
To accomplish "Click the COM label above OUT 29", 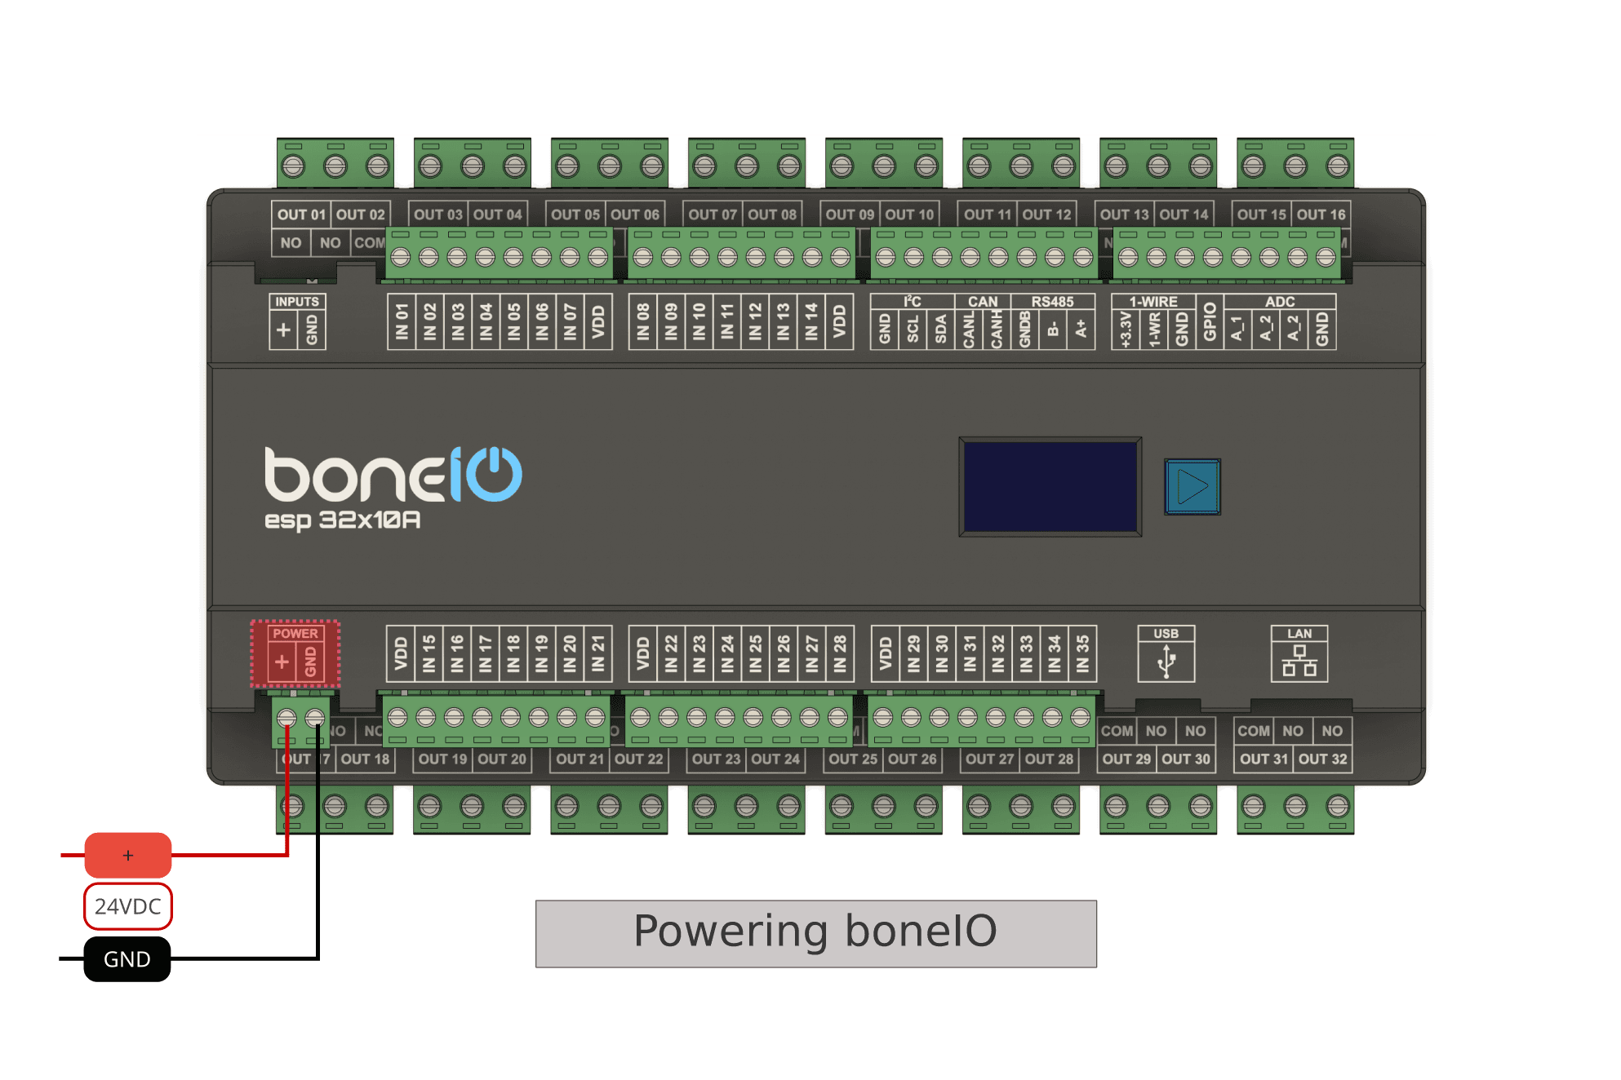I will point(1117,731).
